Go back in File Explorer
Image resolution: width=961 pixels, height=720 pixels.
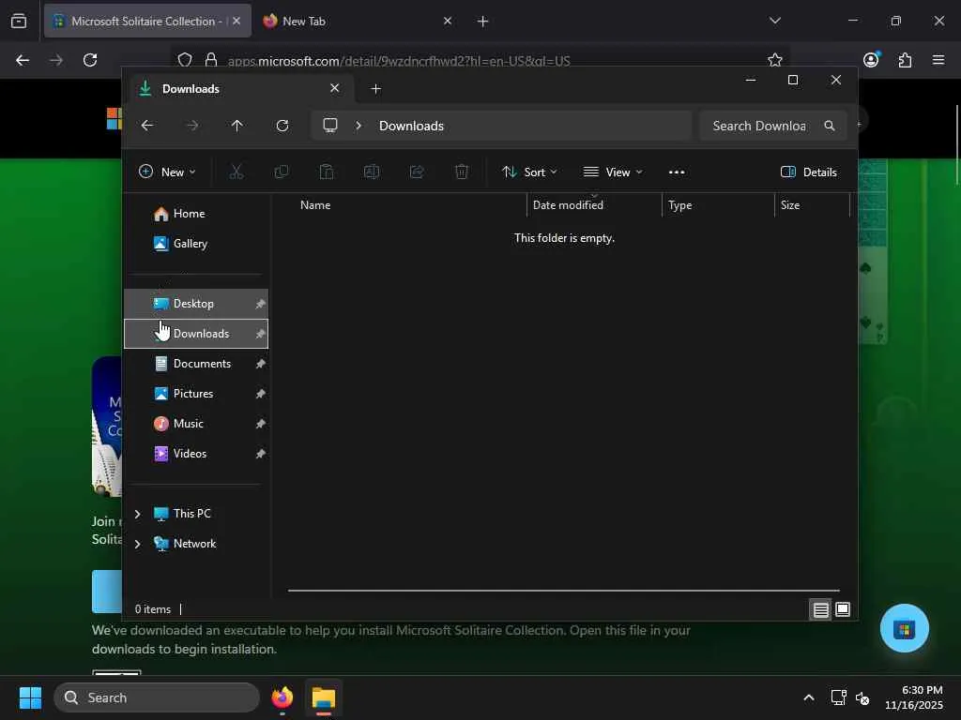point(147,126)
